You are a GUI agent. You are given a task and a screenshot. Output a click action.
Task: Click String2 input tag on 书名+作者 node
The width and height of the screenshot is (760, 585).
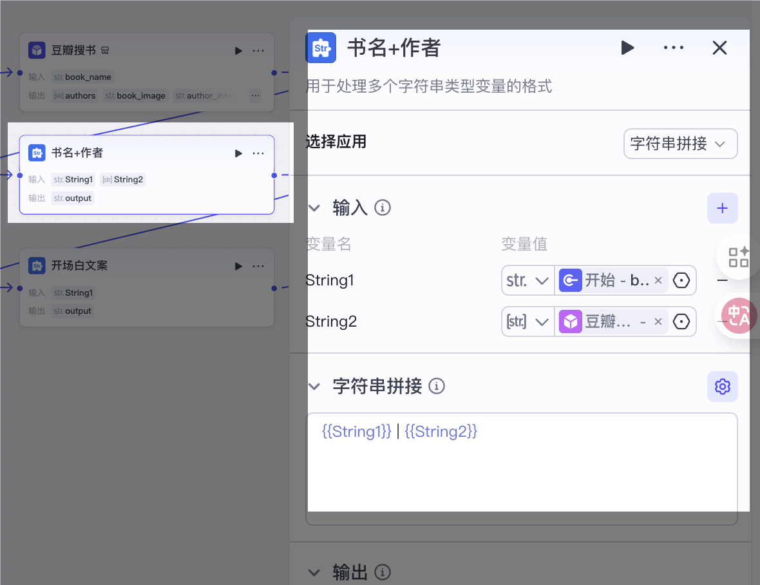tap(122, 179)
